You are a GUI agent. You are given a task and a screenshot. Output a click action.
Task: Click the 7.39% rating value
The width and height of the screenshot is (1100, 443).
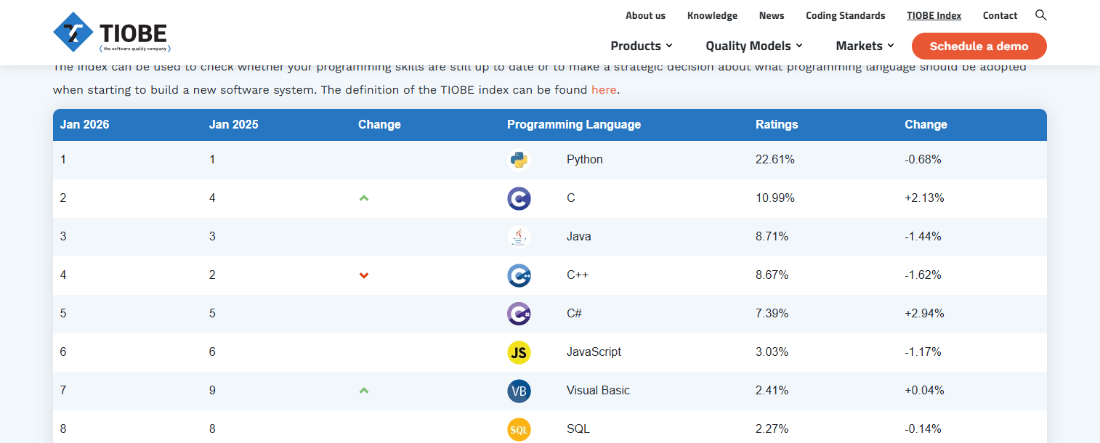click(772, 314)
